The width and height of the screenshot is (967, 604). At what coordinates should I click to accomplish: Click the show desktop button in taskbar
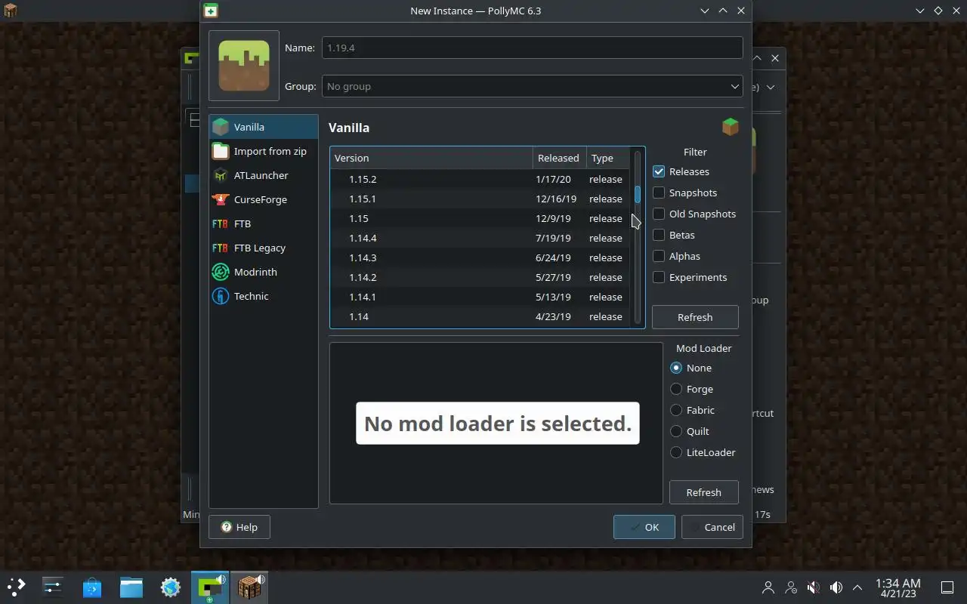(x=947, y=587)
